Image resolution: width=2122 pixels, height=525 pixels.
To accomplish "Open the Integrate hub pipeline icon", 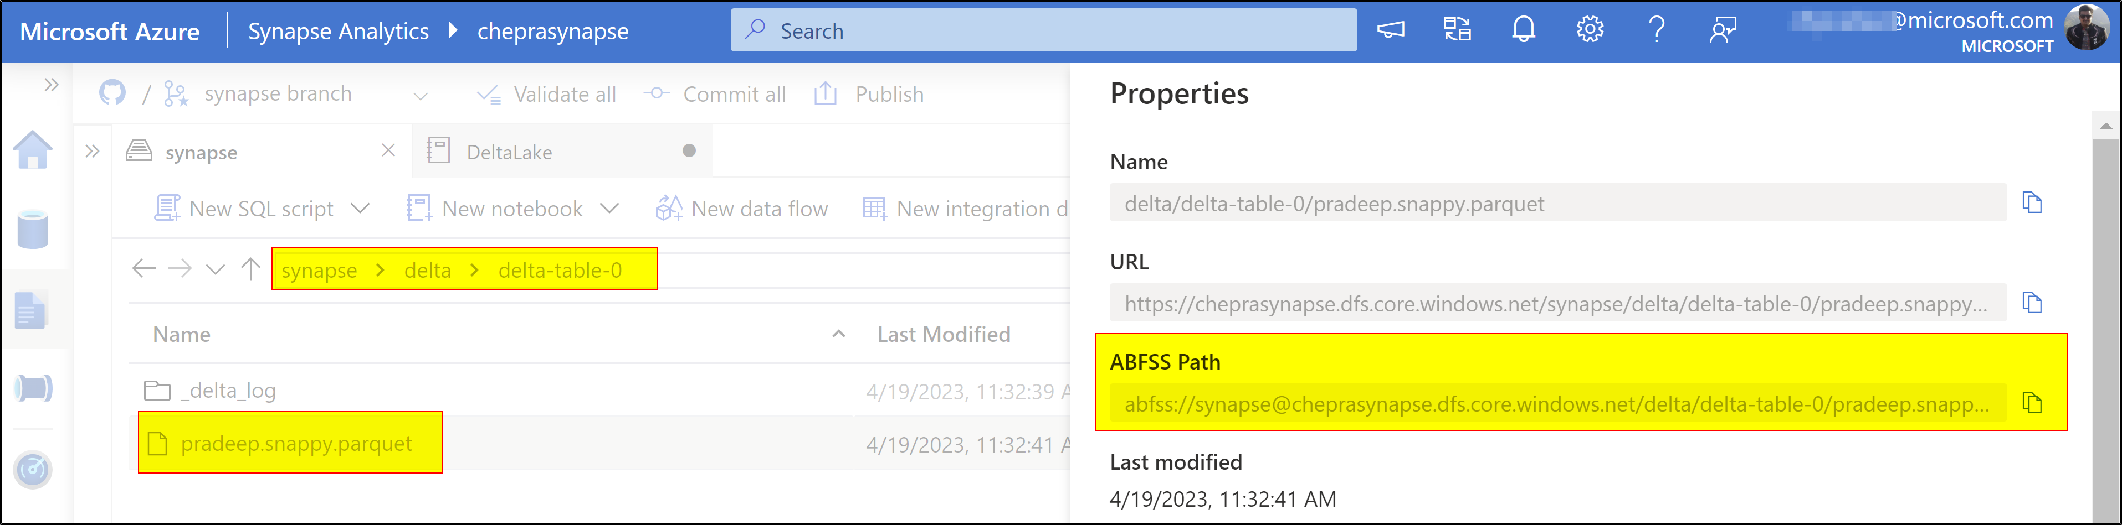I will (33, 388).
